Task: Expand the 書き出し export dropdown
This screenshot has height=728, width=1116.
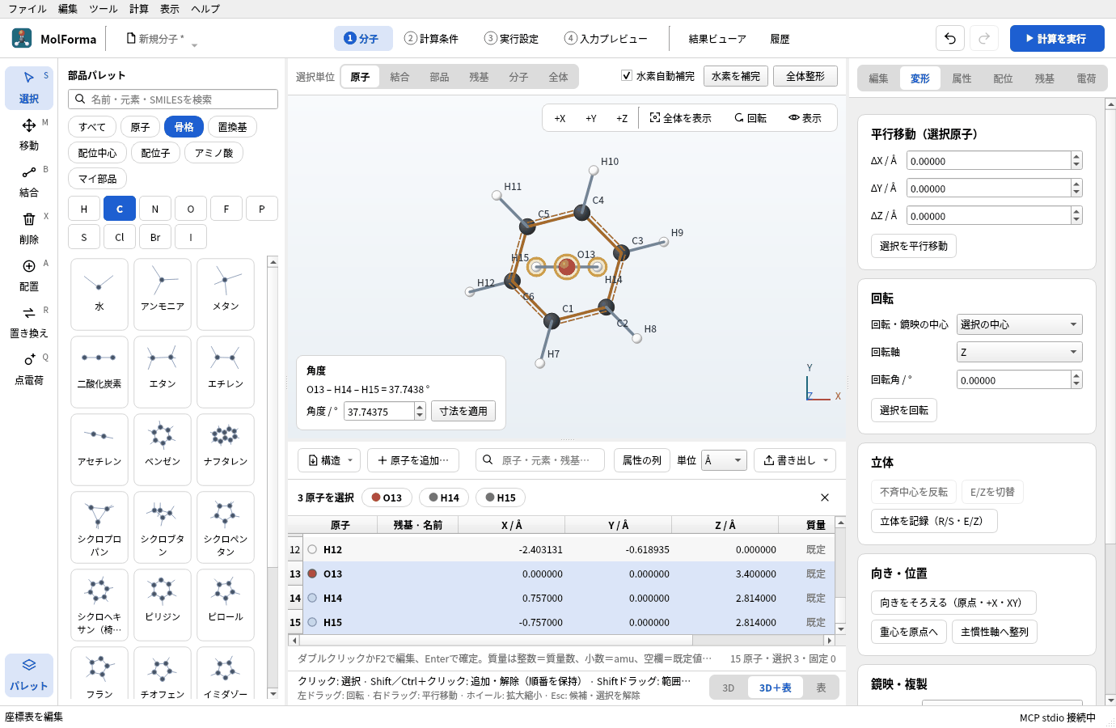Action: pos(795,460)
